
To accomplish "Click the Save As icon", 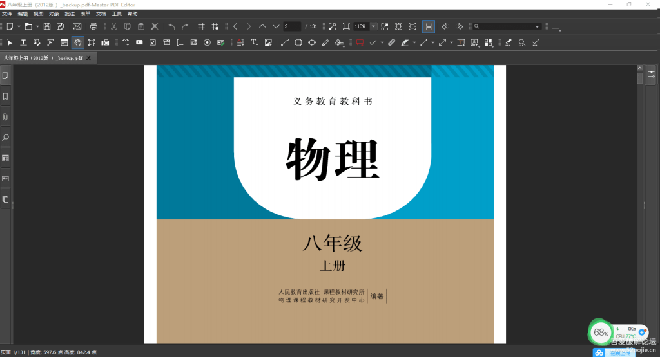I will (x=60, y=26).
